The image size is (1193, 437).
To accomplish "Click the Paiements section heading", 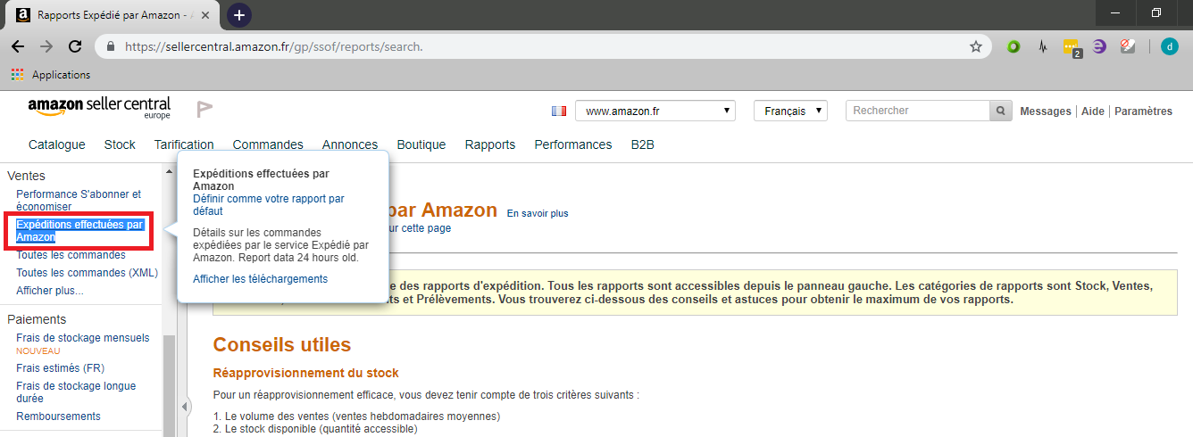I will [x=37, y=319].
